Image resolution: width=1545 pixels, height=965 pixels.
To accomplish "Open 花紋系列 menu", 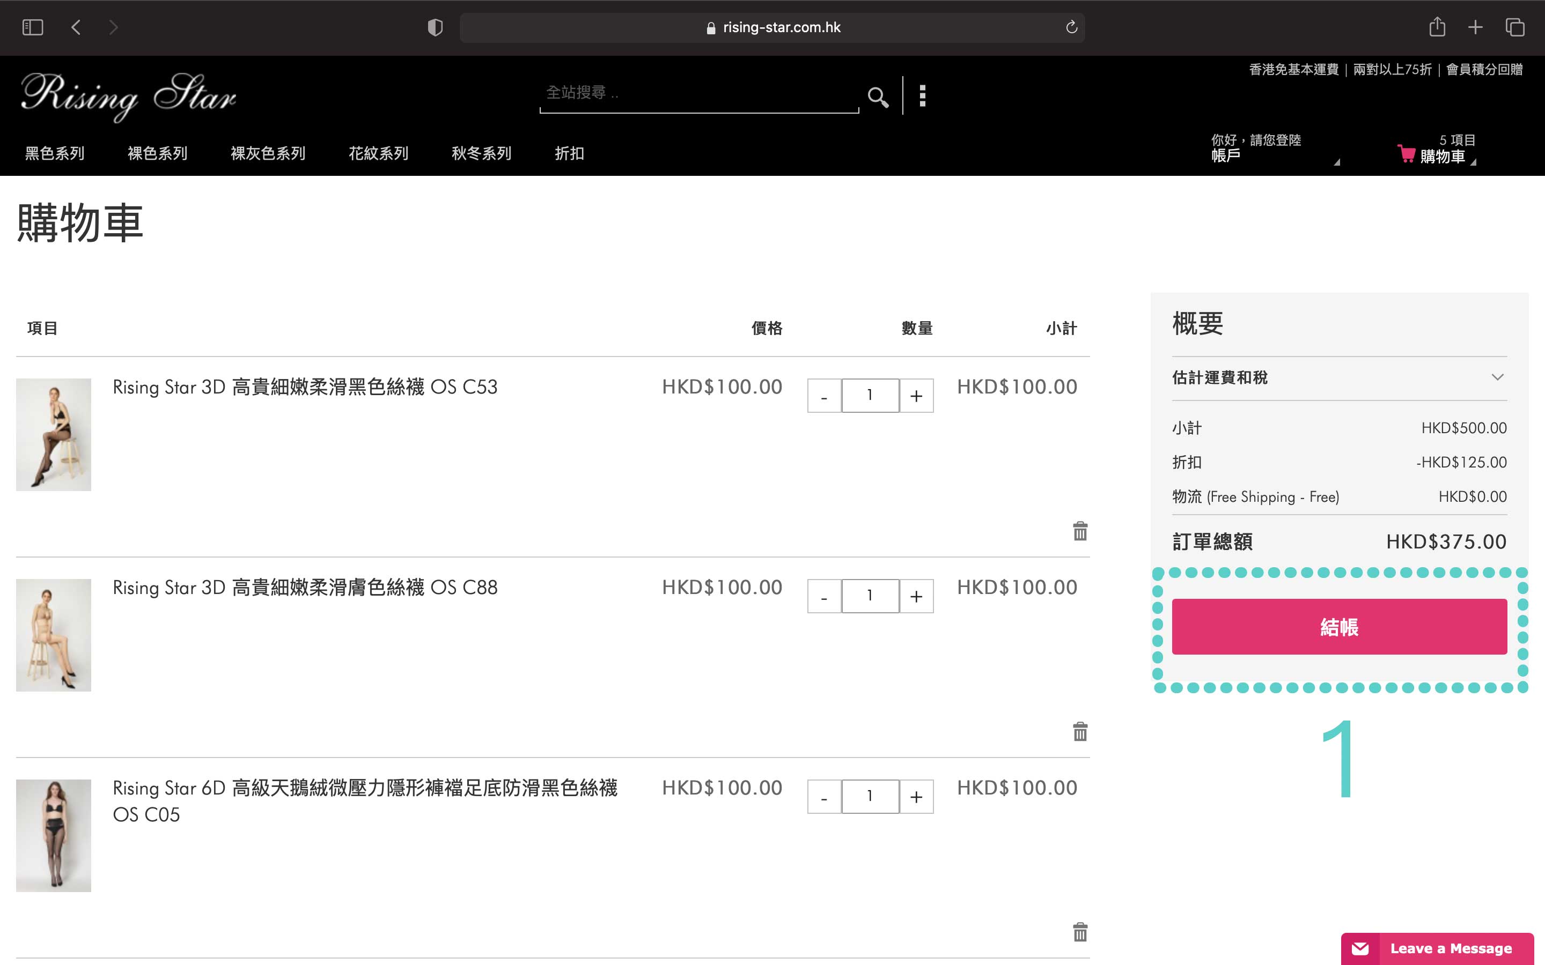I will pyautogui.click(x=379, y=153).
